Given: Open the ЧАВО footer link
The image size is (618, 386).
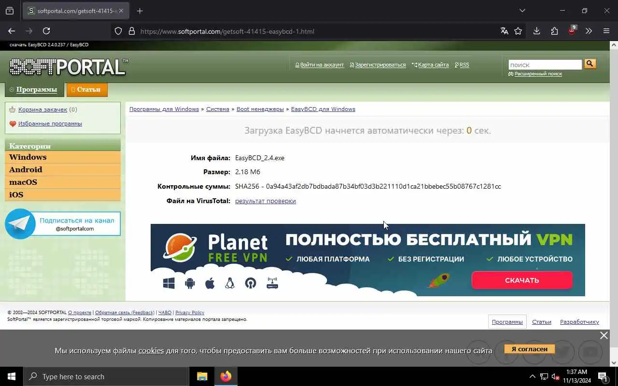Looking at the screenshot, I should click(x=165, y=313).
